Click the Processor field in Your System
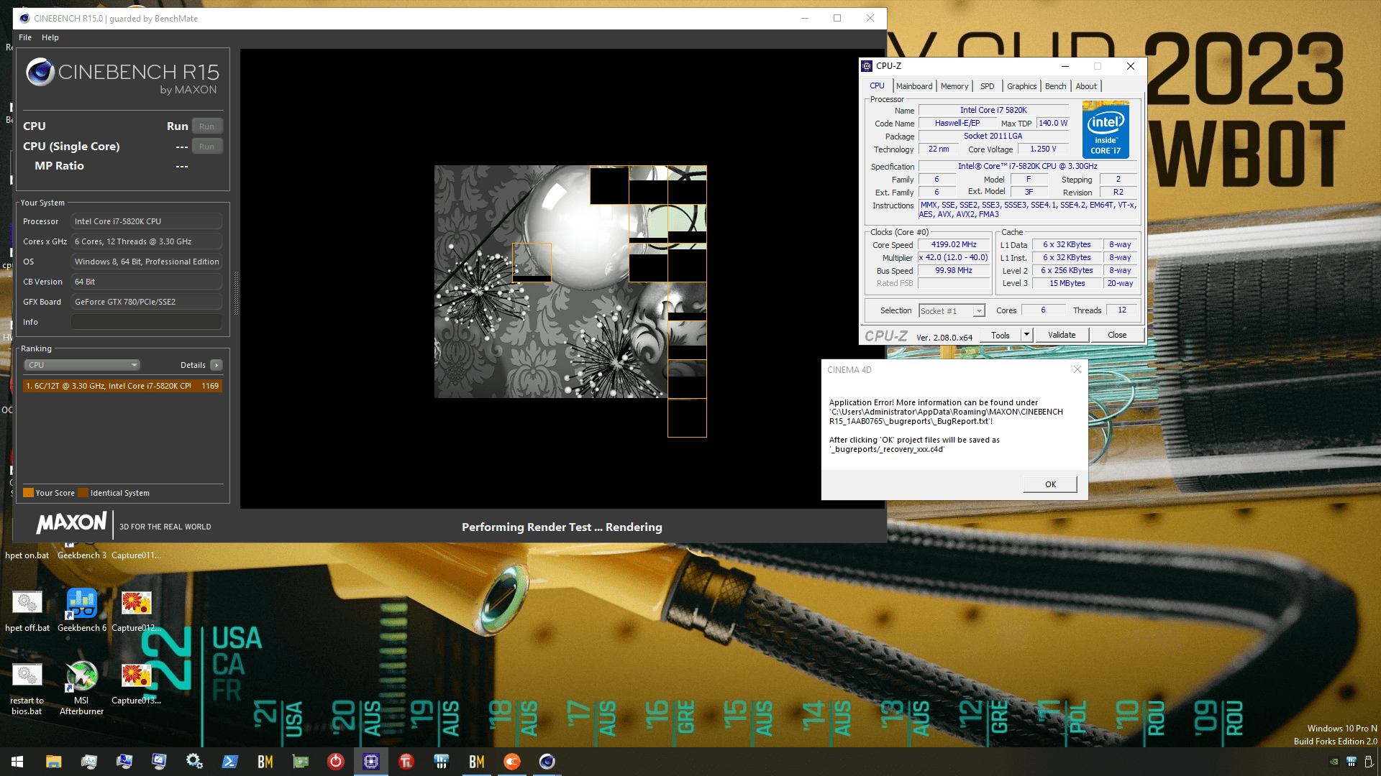Image resolution: width=1381 pixels, height=776 pixels. click(147, 221)
